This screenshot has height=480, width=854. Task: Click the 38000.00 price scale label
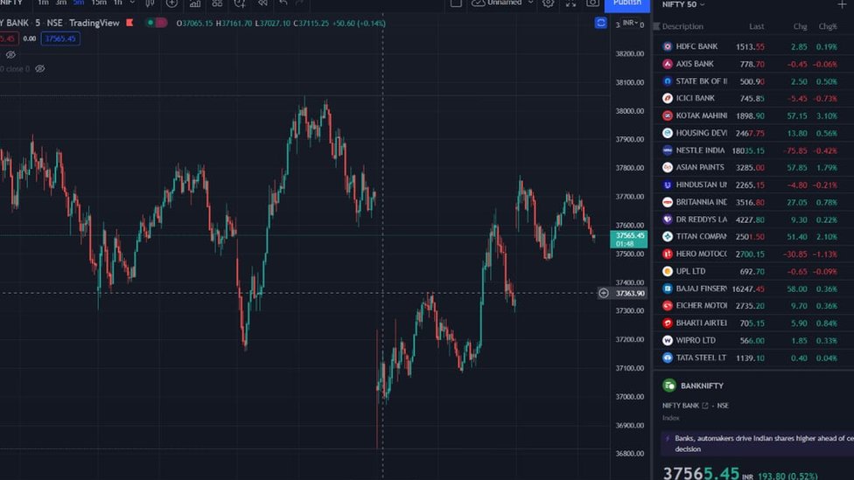pos(630,111)
